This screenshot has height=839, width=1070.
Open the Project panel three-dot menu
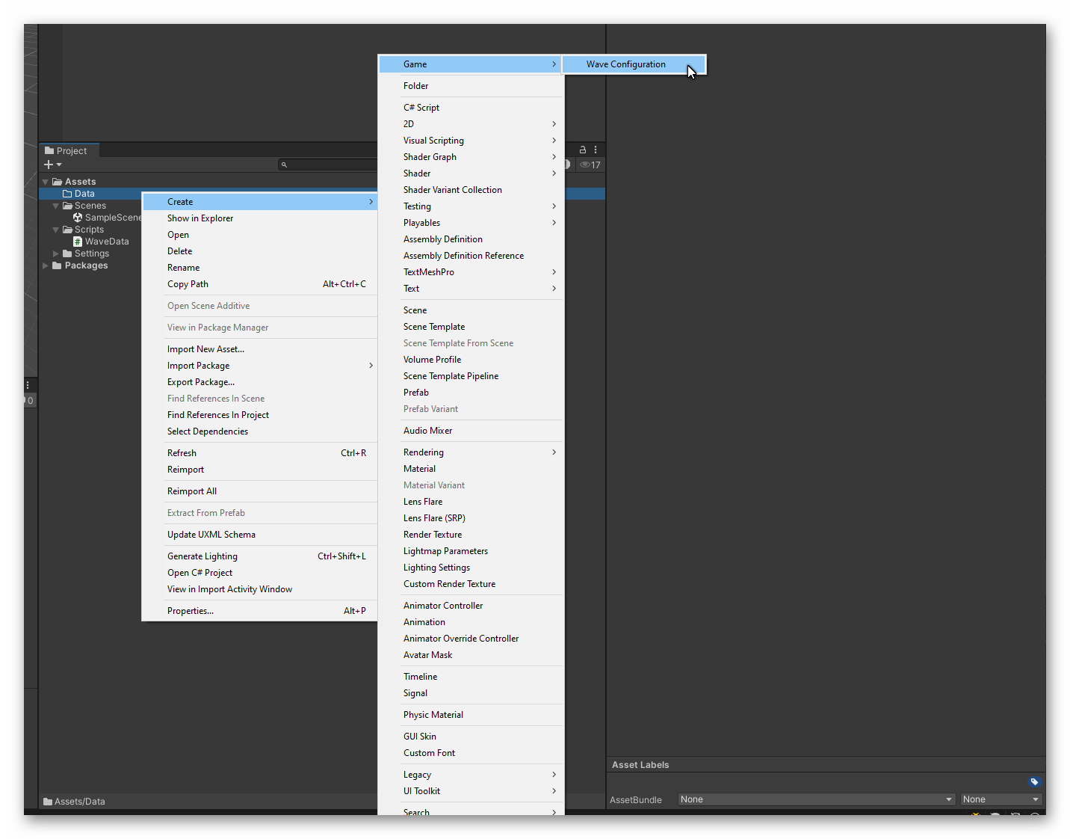click(596, 150)
